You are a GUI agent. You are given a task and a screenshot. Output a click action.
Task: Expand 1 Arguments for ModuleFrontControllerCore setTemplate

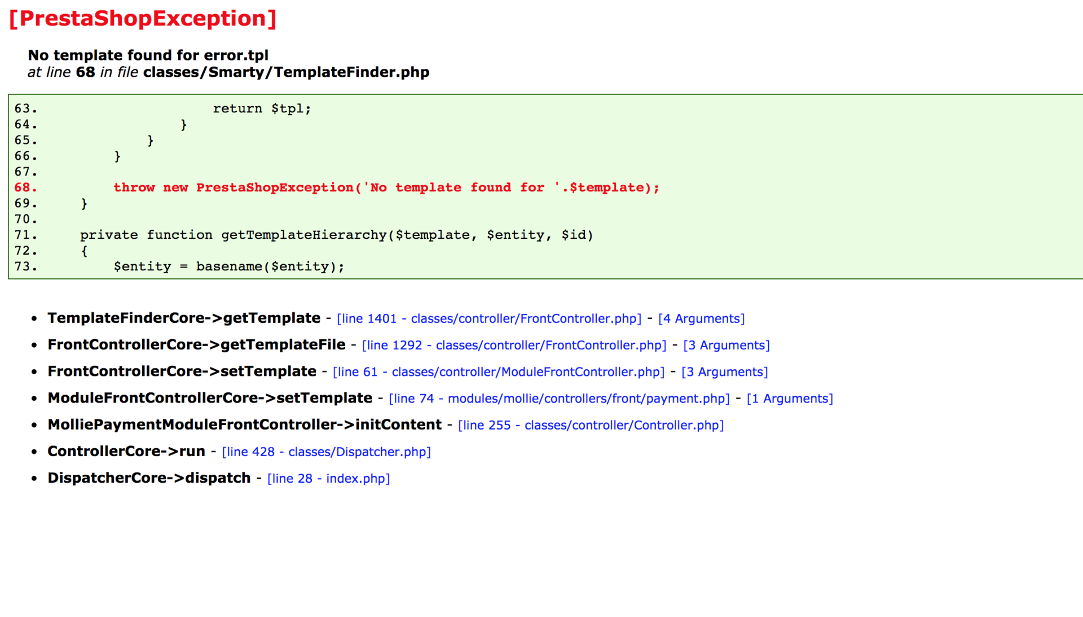pyautogui.click(x=789, y=399)
